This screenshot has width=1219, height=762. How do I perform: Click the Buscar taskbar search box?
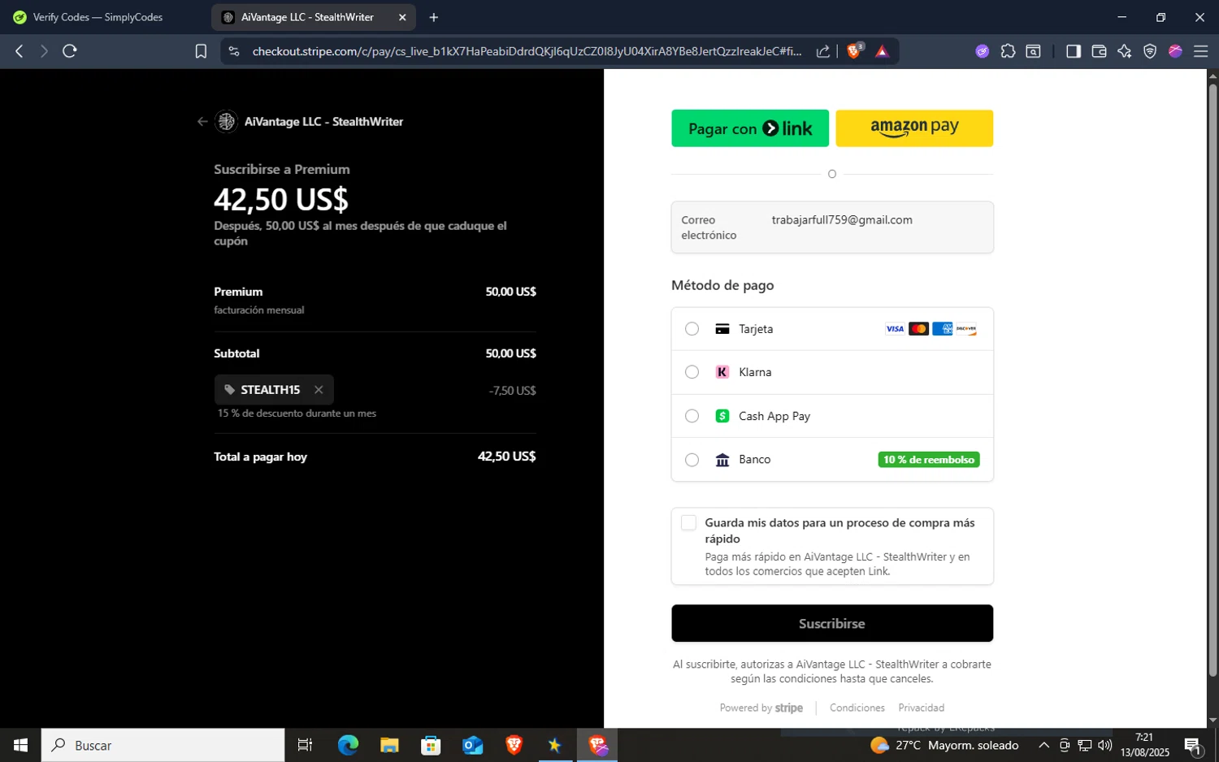tap(163, 745)
